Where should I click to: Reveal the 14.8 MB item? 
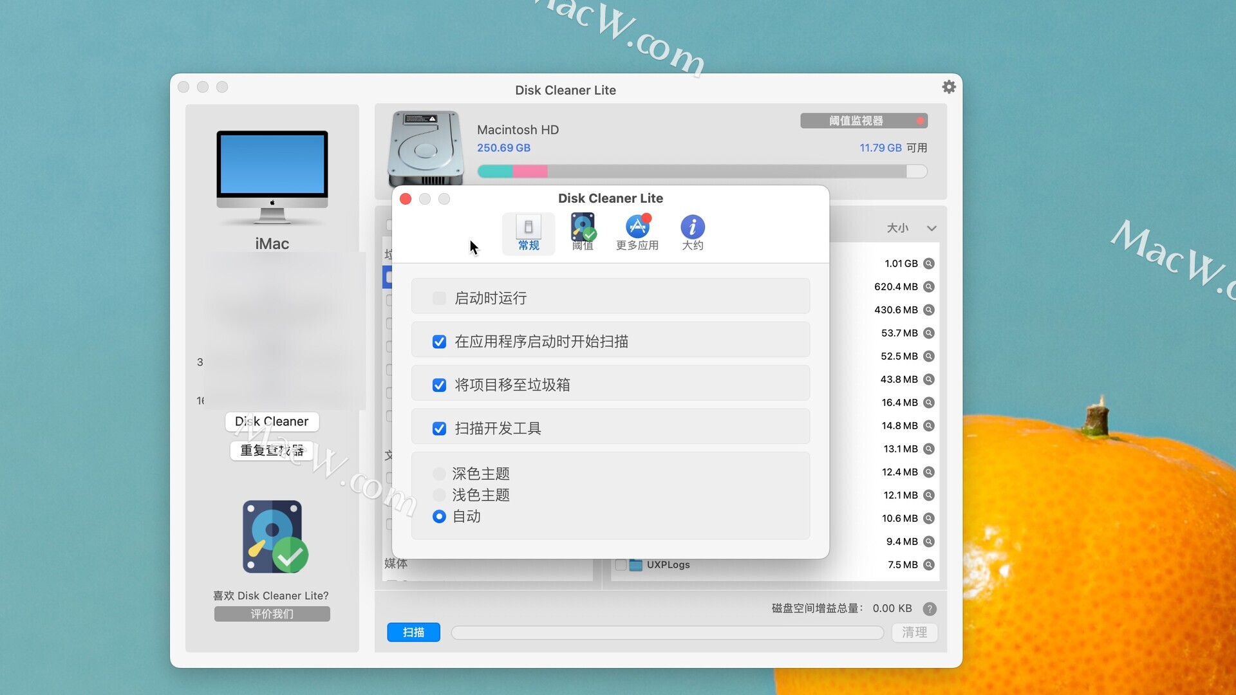click(929, 426)
